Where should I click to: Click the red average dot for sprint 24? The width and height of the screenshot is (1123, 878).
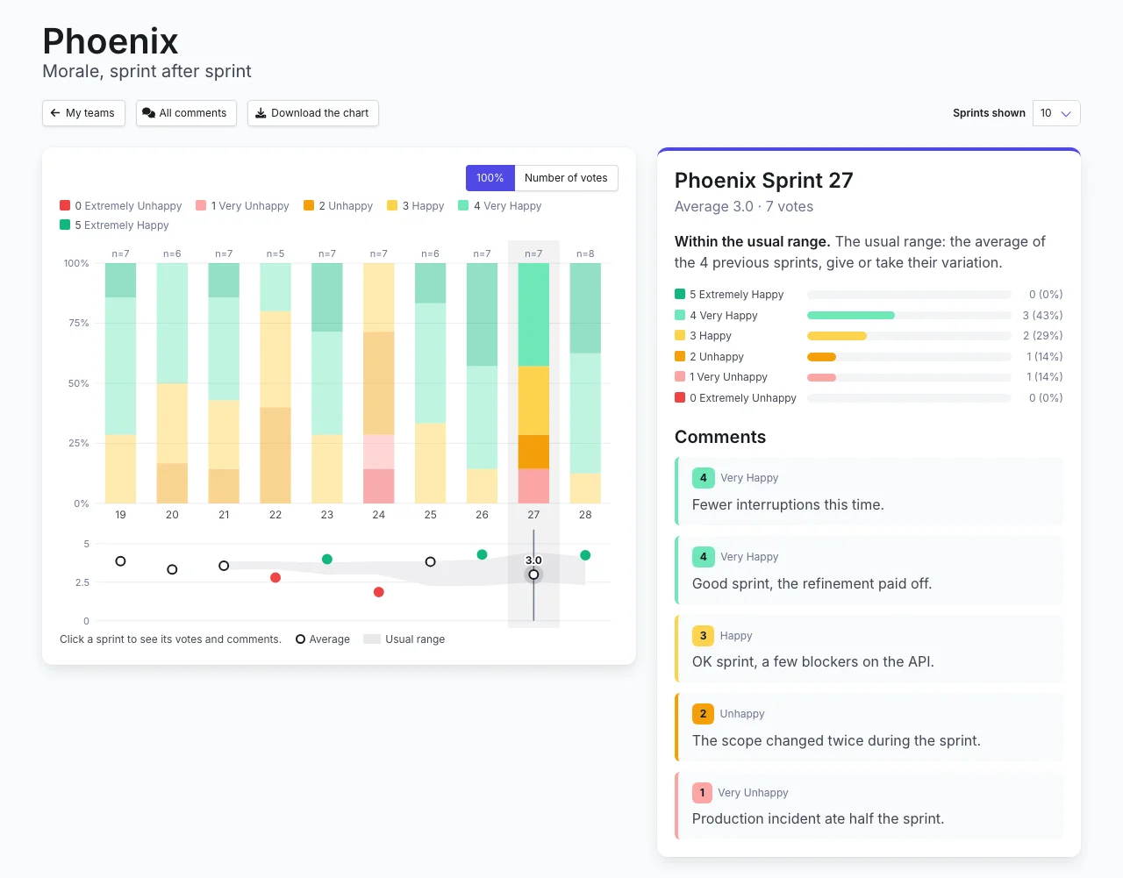click(379, 592)
